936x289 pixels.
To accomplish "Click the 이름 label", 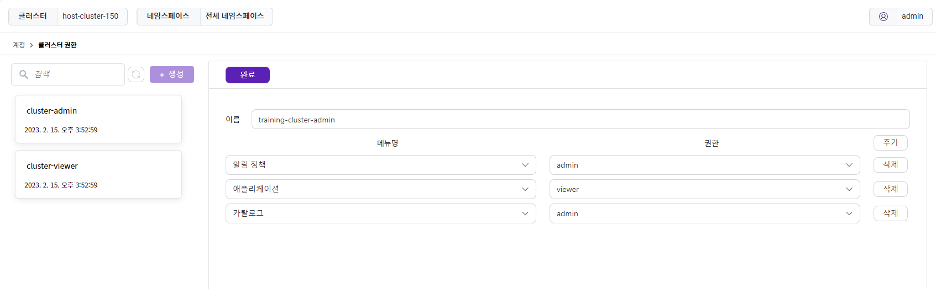I will (233, 120).
